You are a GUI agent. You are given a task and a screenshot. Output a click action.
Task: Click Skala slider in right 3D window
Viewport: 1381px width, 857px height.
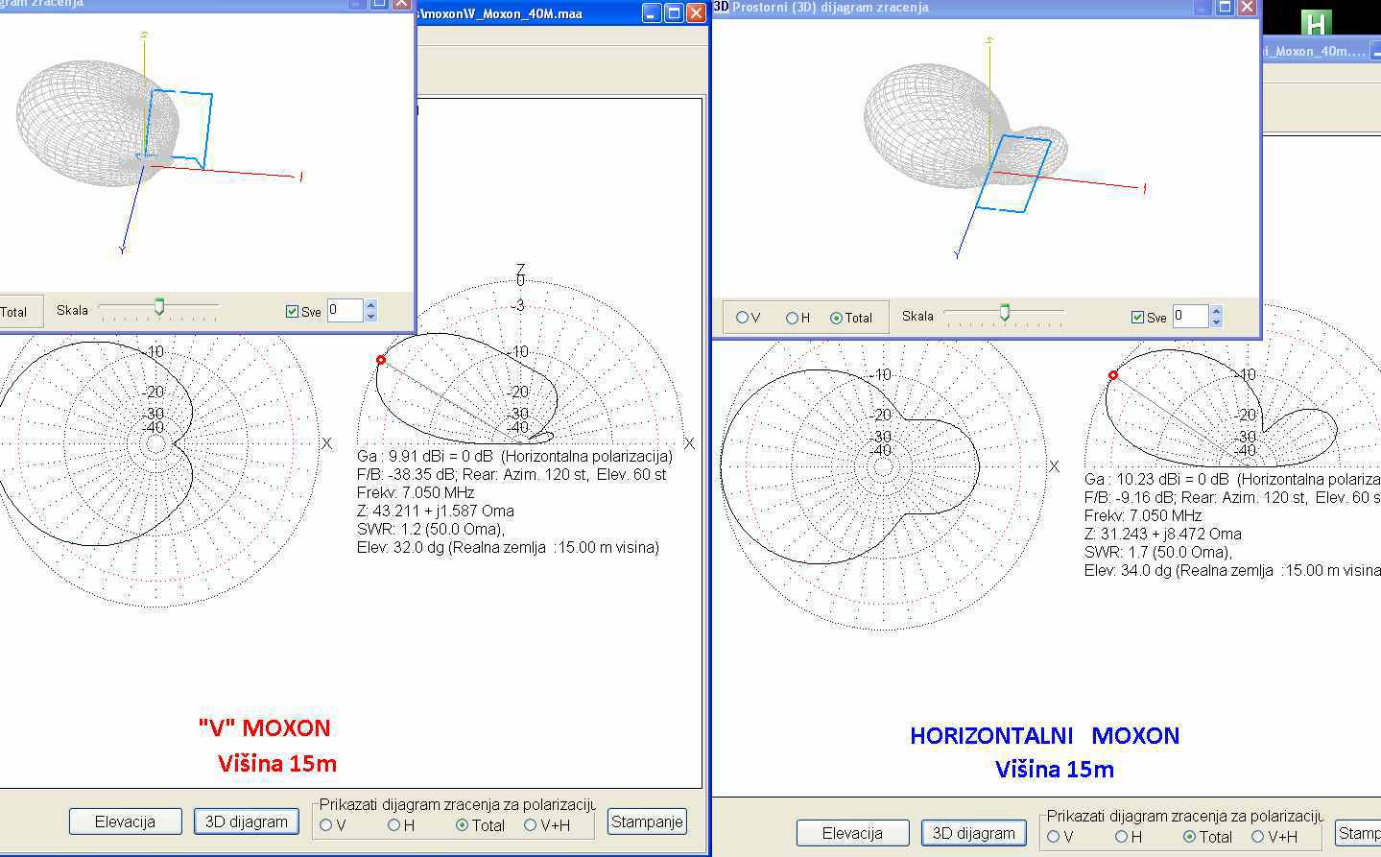(x=1004, y=313)
